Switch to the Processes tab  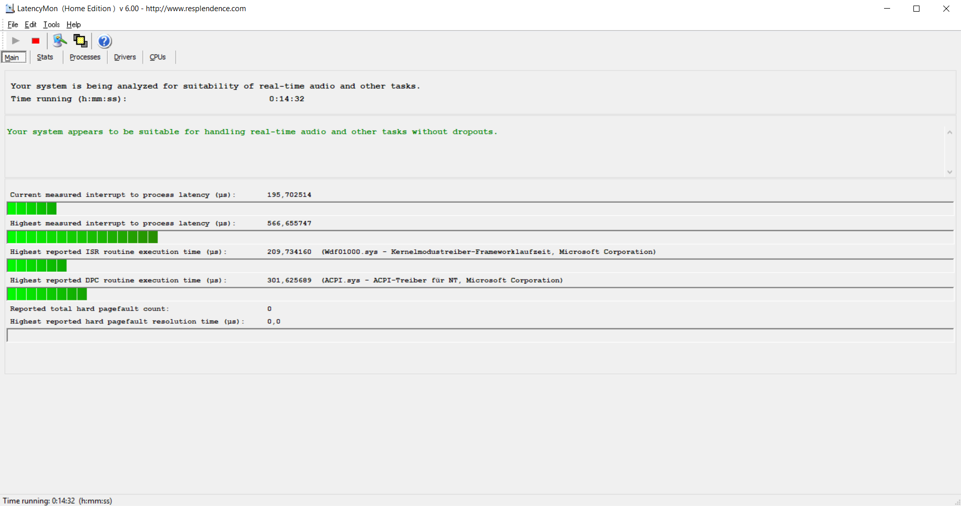pyautogui.click(x=85, y=57)
